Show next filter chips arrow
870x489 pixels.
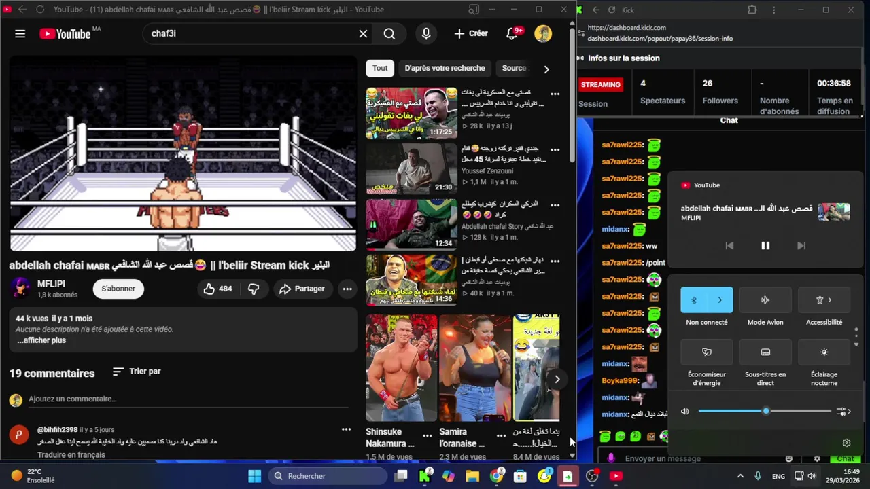click(546, 69)
